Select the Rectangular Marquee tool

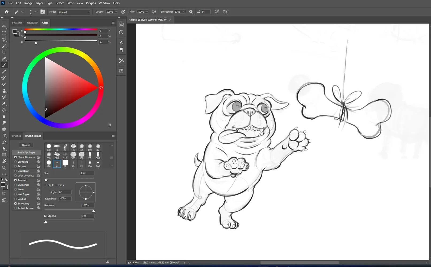pos(4,33)
